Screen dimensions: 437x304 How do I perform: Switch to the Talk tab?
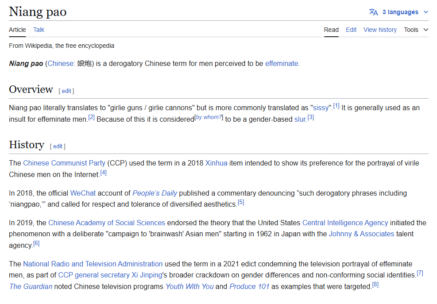(x=39, y=30)
